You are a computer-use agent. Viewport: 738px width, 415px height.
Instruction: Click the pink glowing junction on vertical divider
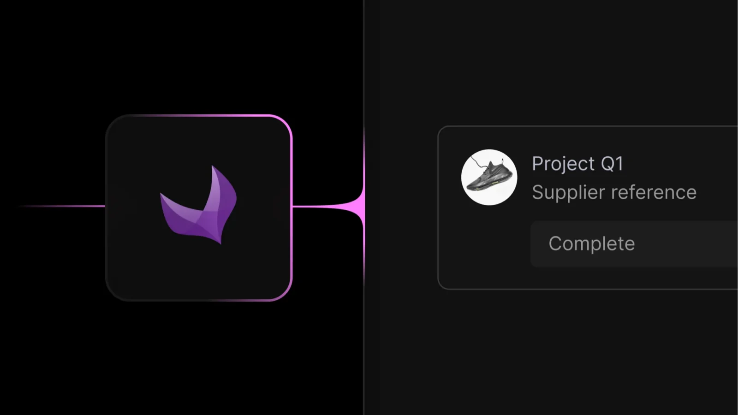pyautogui.click(x=364, y=207)
